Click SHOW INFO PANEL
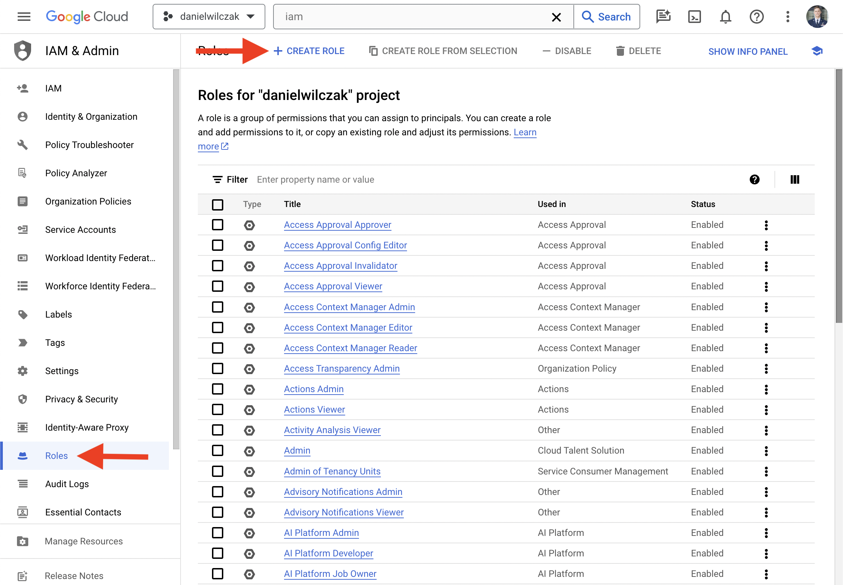The width and height of the screenshot is (843, 585). point(748,51)
